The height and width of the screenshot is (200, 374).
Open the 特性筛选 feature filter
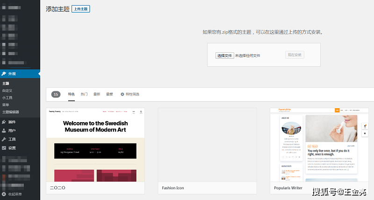click(x=130, y=94)
